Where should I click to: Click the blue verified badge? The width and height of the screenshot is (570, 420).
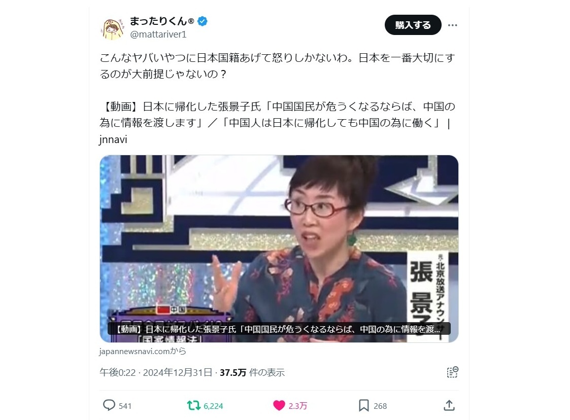(x=203, y=21)
